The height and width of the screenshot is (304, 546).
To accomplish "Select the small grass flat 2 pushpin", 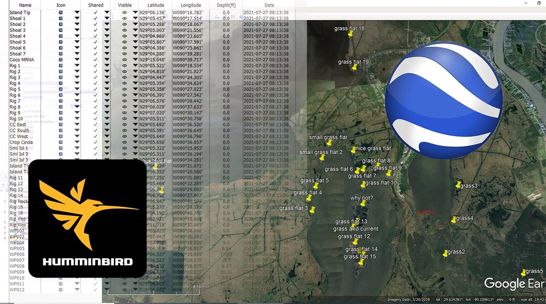I will click(323, 158).
